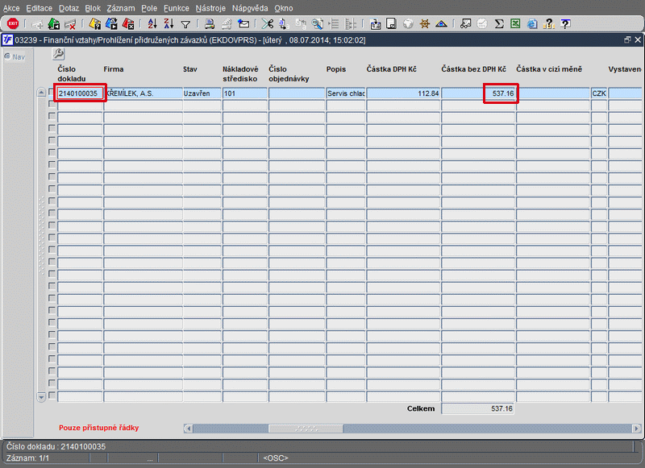Click the Záznam: 1/1 status text

click(27, 458)
